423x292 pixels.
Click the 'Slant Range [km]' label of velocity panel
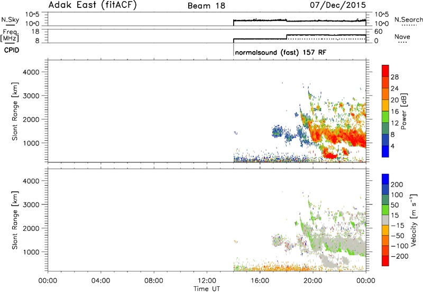[15, 220]
